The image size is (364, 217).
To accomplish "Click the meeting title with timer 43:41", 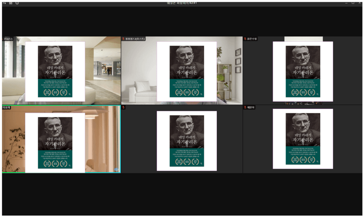I will 182,3.
